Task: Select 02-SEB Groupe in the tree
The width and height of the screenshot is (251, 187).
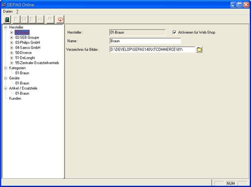Action: pyautogui.click(x=27, y=38)
